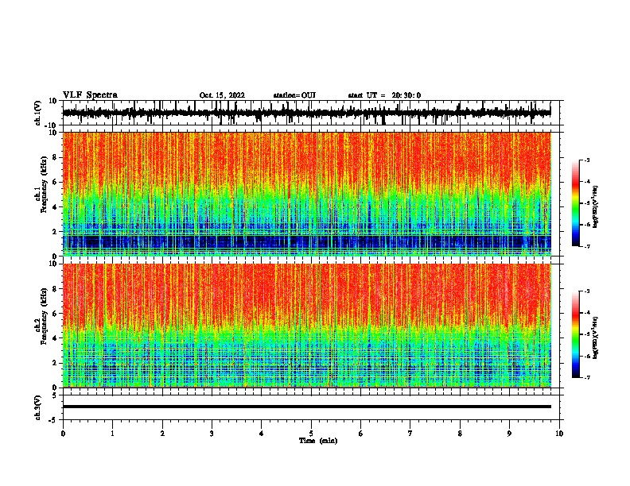Screen dimensions: 630x486
Task: Click the '-5' tick on ch.3(V) axis
Action: 54,420
